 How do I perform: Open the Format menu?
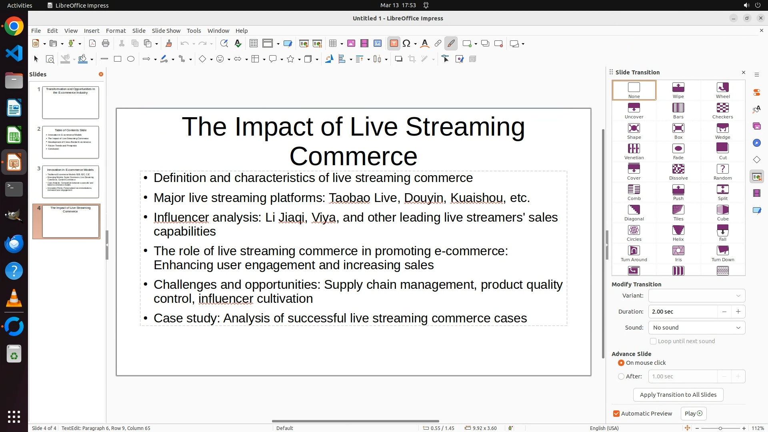[116, 31]
